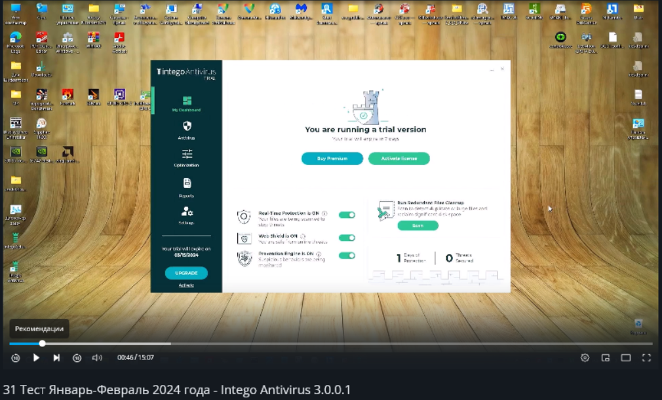Viewport: 662px width, 400px height.
Task: Start the Redundant Files Cleanup Scan
Action: (x=418, y=225)
